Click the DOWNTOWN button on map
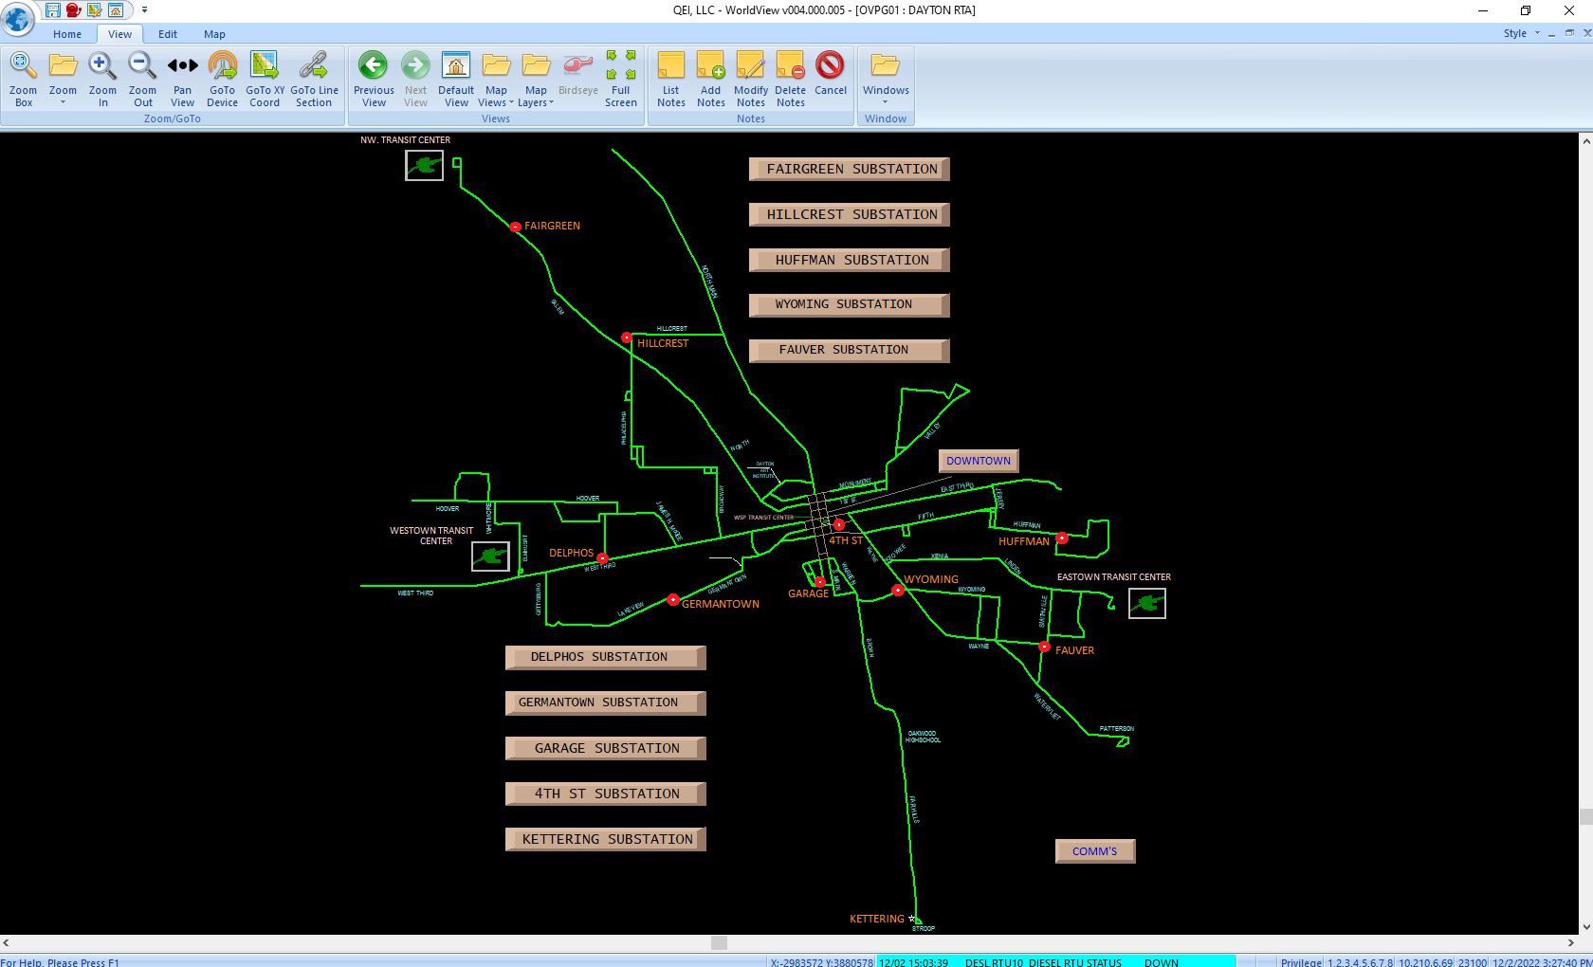The image size is (1593, 967). coord(979,461)
